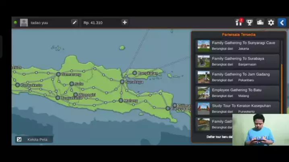
Task: Open the trophy achievements icon
Action: [250, 22]
